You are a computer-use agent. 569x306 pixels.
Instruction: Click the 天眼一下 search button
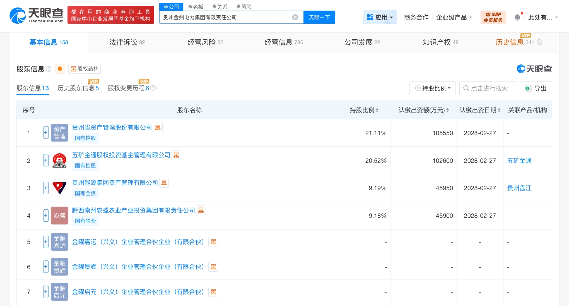point(319,17)
